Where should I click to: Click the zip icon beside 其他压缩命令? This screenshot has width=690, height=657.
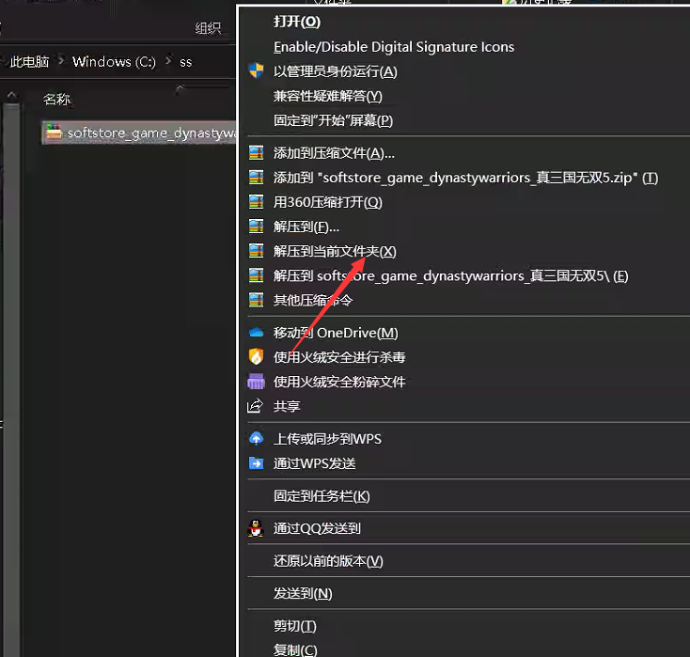click(256, 300)
